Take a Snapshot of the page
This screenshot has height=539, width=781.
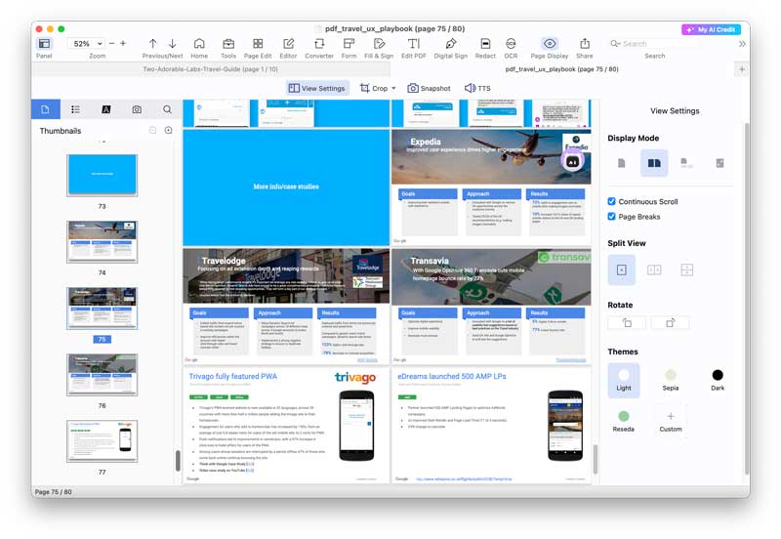[429, 88]
